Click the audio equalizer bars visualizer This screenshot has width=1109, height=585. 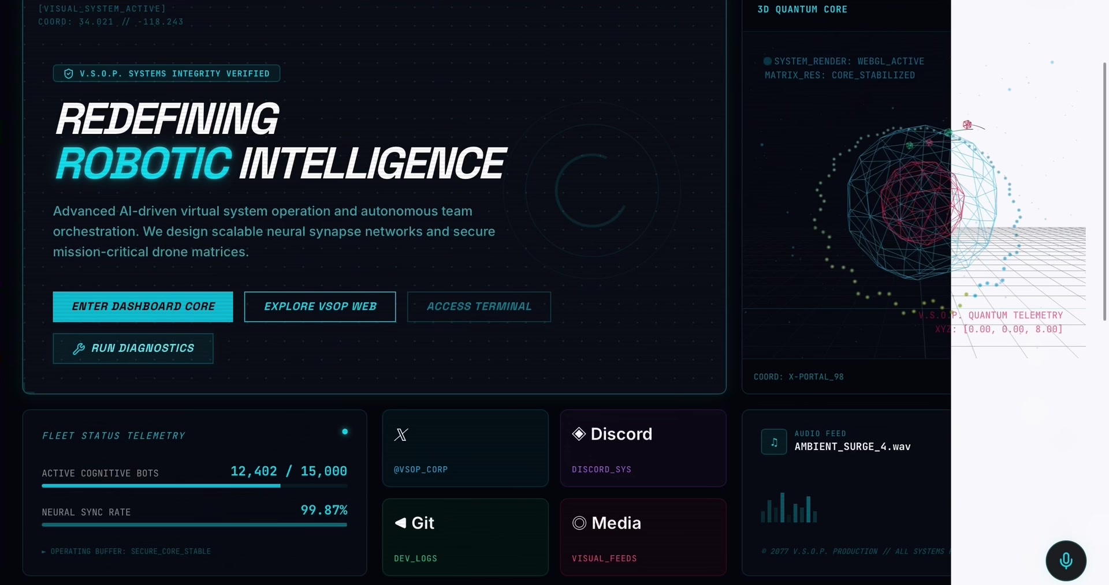coord(789,508)
